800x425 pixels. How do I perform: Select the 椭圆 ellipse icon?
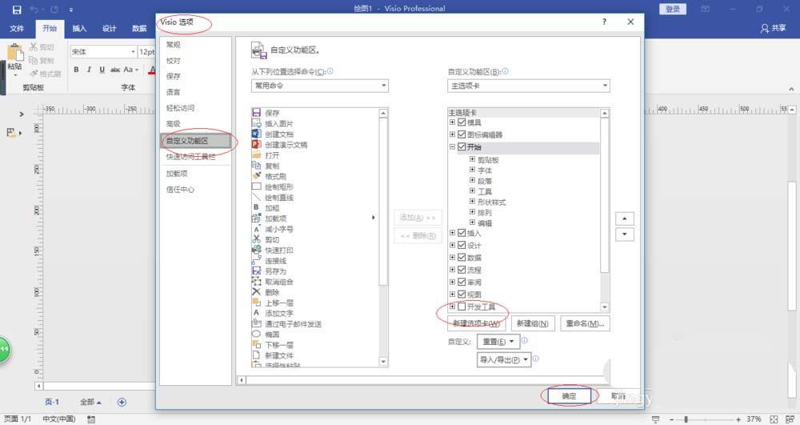click(257, 335)
